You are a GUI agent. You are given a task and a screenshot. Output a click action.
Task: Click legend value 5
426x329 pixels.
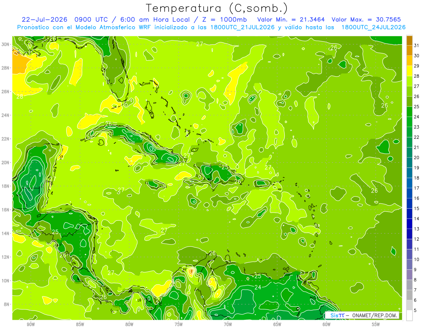415,310
